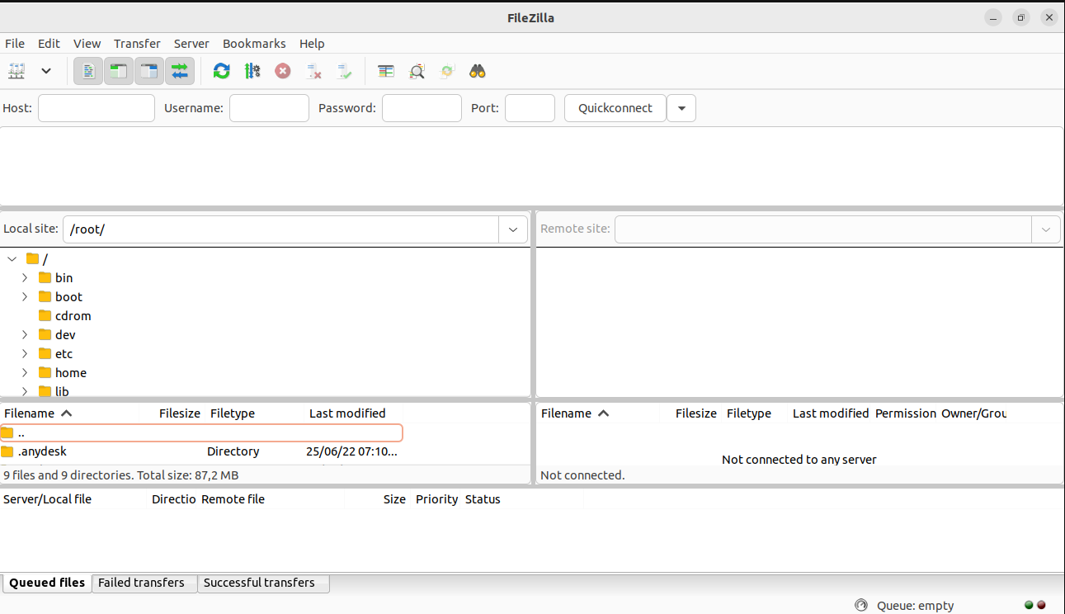Screen dimensions: 1065x614
Task: Reconnect to the last used server
Action: (344, 71)
